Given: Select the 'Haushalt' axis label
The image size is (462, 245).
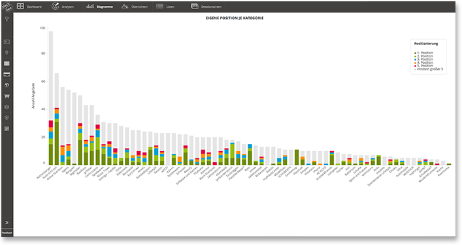Looking at the screenshot, I should pos(297,170).
